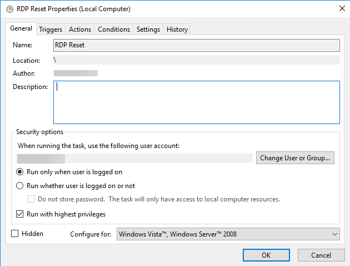Choose Run whether user is logged on or not

[20, 186]
